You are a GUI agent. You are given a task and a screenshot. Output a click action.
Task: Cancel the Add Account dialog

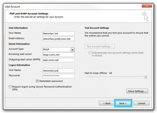[141, 103]
